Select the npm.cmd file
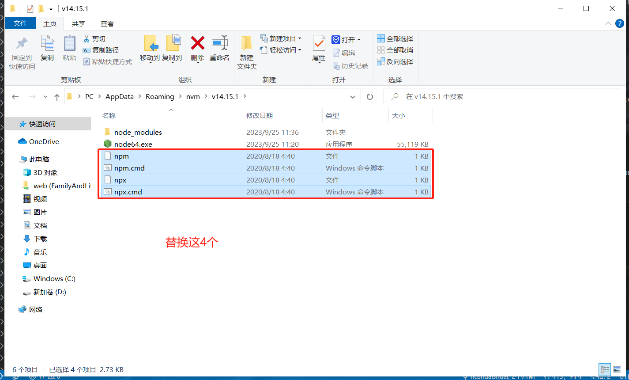Viewport: 629px width, 380px height. click(129, 168)
